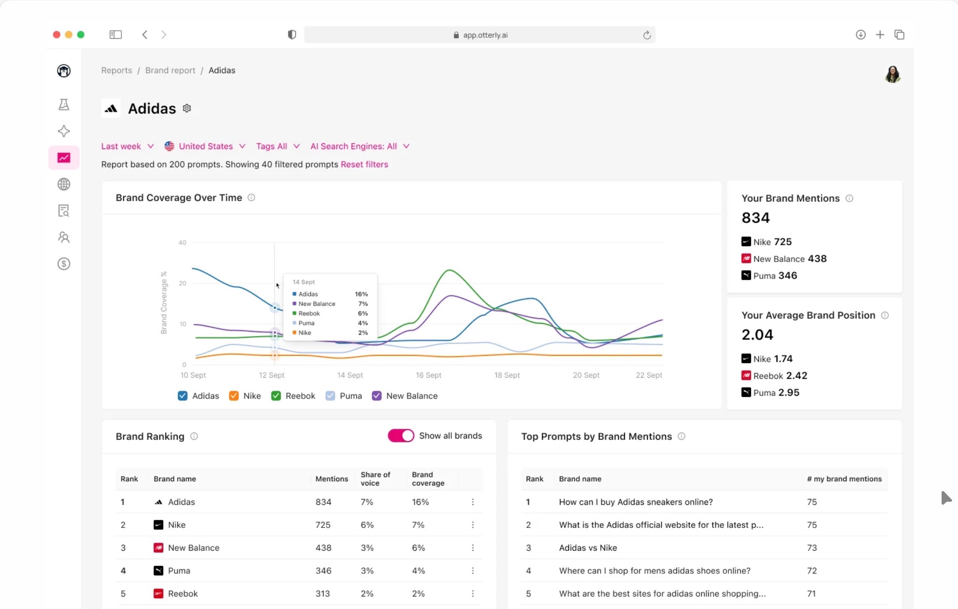Open the dollar billing sidebar icon
The height and width of the screenshot is (609, 958).
click(64, 264)
